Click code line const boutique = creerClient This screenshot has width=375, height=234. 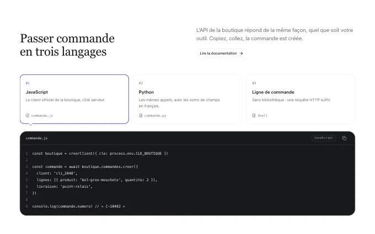[x=100, y=154]
